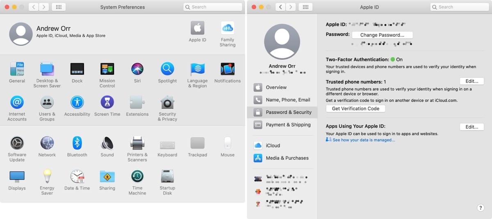Open Notifications preferences

point(228,72)
